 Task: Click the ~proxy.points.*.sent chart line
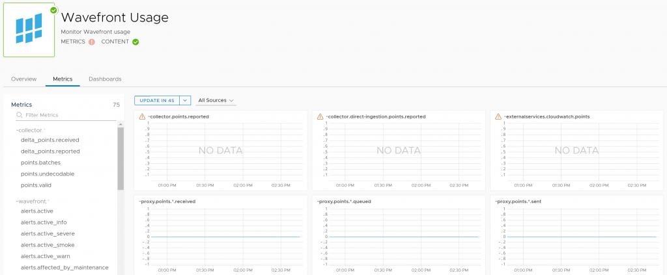click(582, 237)
